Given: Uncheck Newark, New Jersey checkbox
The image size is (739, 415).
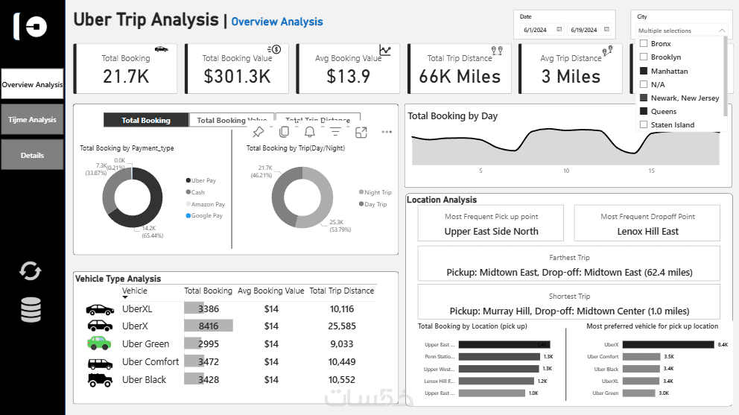Looking at the screenshot, I should point(644,98).
